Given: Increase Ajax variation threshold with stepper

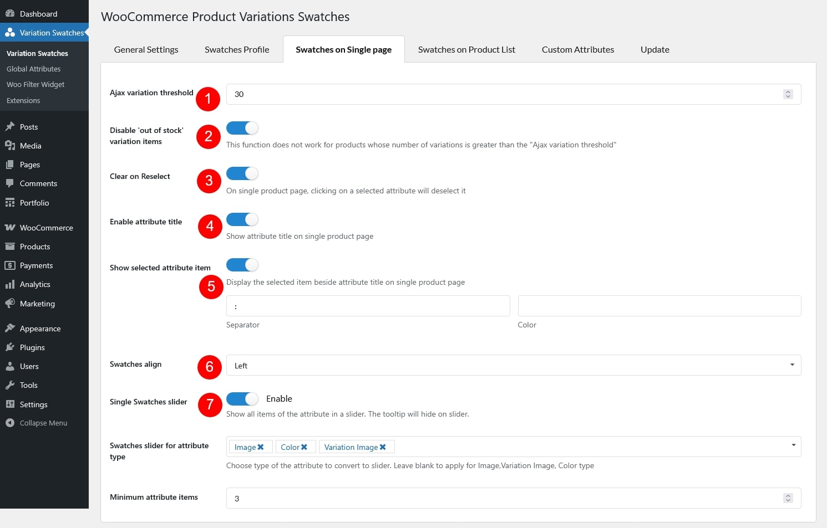Looking at the screenshot, I should (x=788, y=92).
